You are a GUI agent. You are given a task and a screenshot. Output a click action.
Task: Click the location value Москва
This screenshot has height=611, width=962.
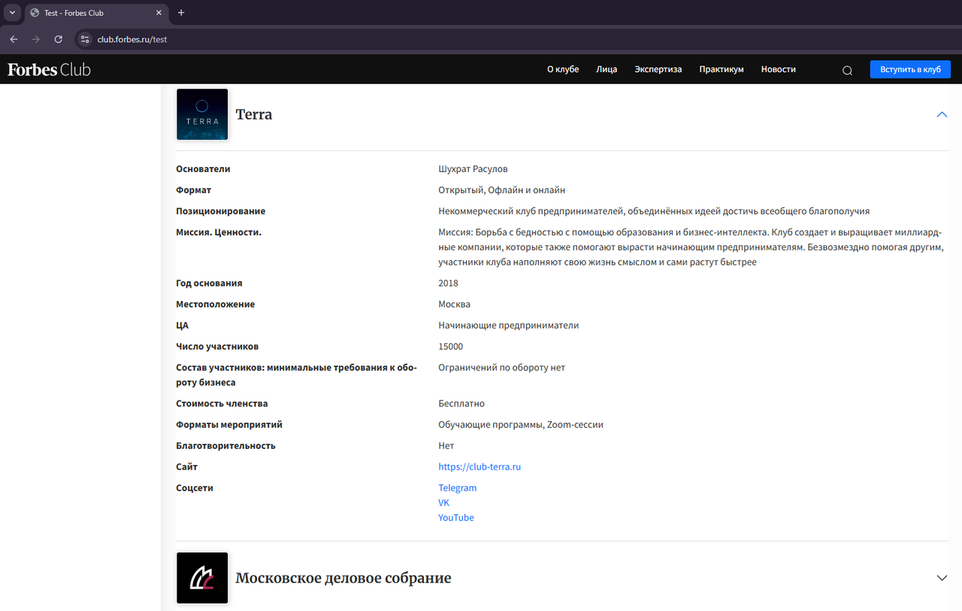click(x=455, y=304)
